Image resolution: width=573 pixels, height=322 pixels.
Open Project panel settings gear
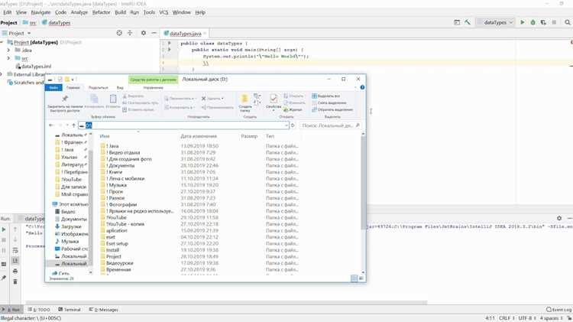(x=144, y=33)
